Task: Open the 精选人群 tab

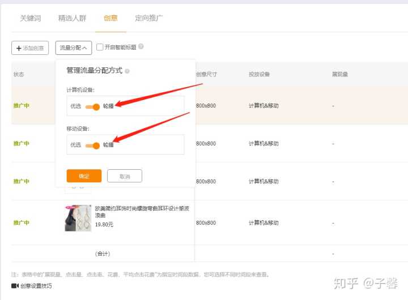Action: coord(72,18)
